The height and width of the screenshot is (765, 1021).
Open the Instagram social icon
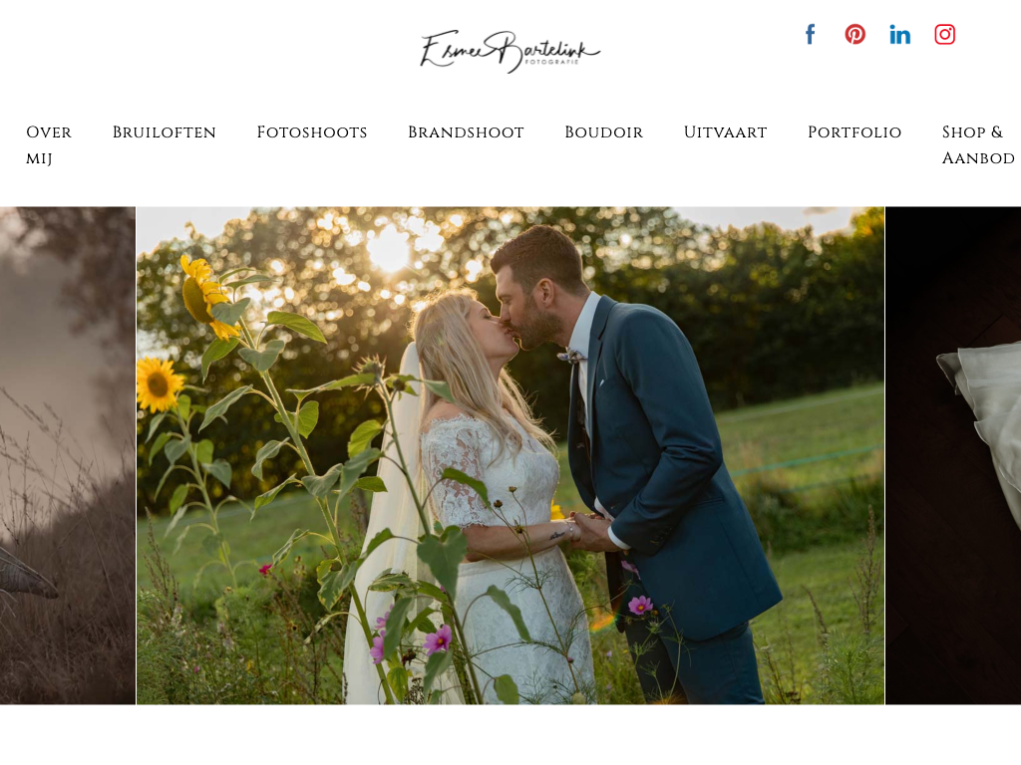tap(945, 34)
